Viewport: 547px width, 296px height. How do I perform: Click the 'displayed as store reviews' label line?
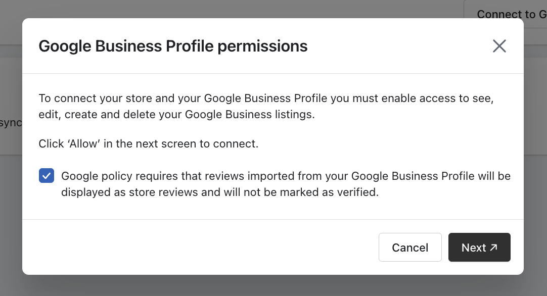(x=220, y=192)
